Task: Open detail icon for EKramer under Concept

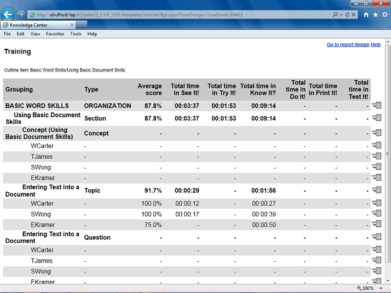Action: [377, 177]
